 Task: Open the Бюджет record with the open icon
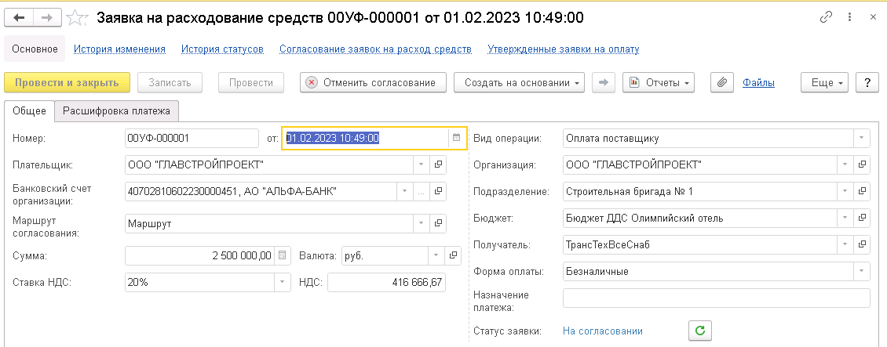pos(862,218)
